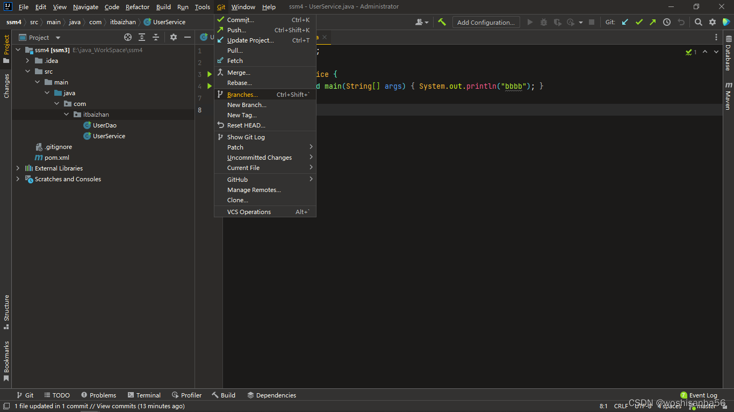Go to next highlighted problem arrow
734x412 pixels.
[717, 52]
